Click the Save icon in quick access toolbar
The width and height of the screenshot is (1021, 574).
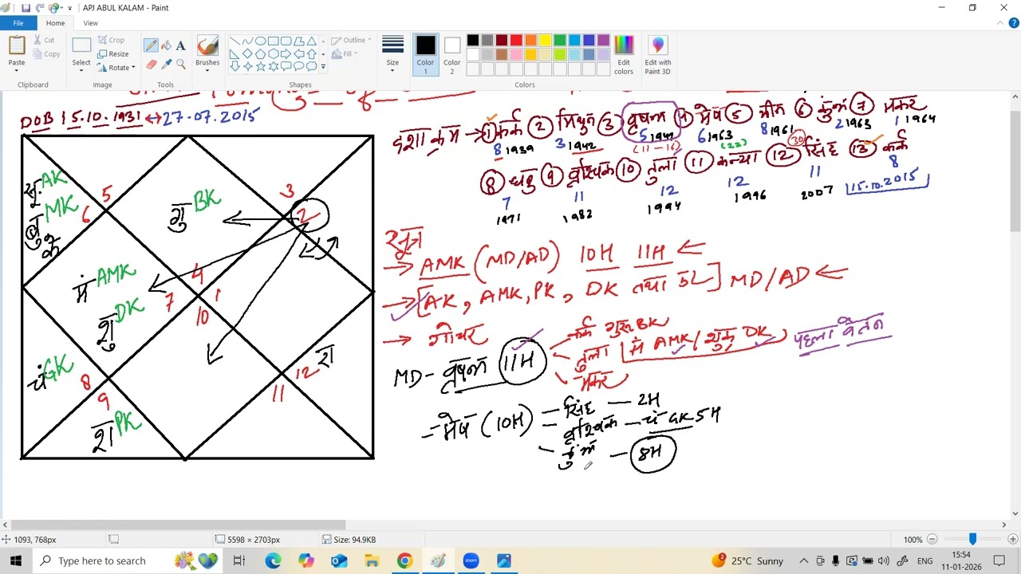(x=26, y=8)
